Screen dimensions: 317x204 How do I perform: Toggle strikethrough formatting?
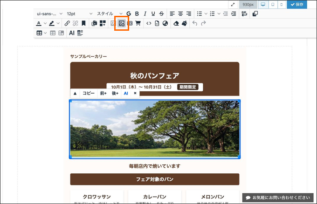pos(161,14)
